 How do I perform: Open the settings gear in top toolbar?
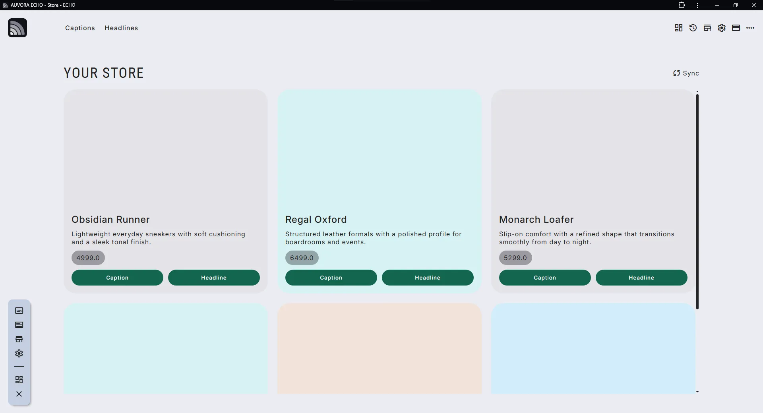(722, 28)
